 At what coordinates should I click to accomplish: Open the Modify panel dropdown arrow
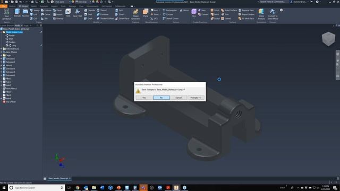(101, 22)
